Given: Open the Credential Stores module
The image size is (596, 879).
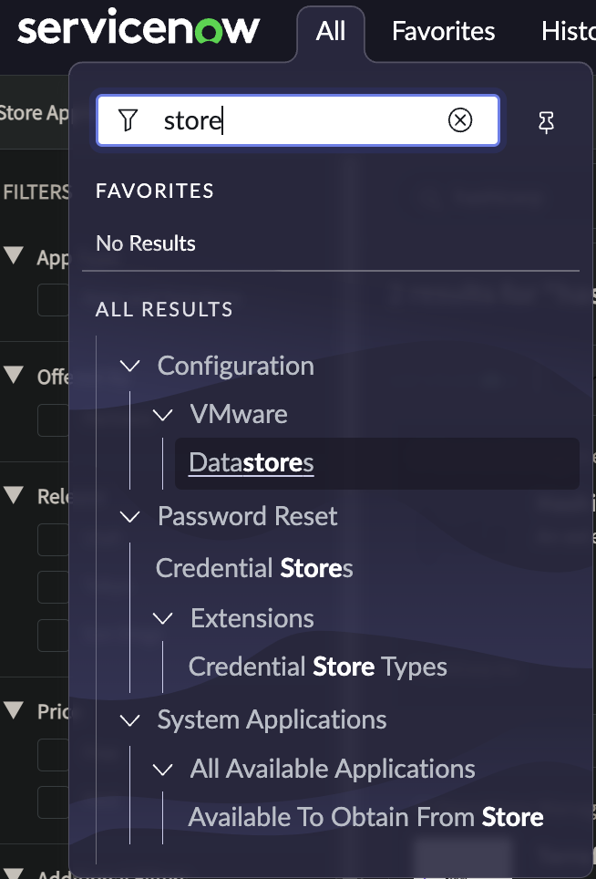Looking at the screenshot, I should click(254, 569).
